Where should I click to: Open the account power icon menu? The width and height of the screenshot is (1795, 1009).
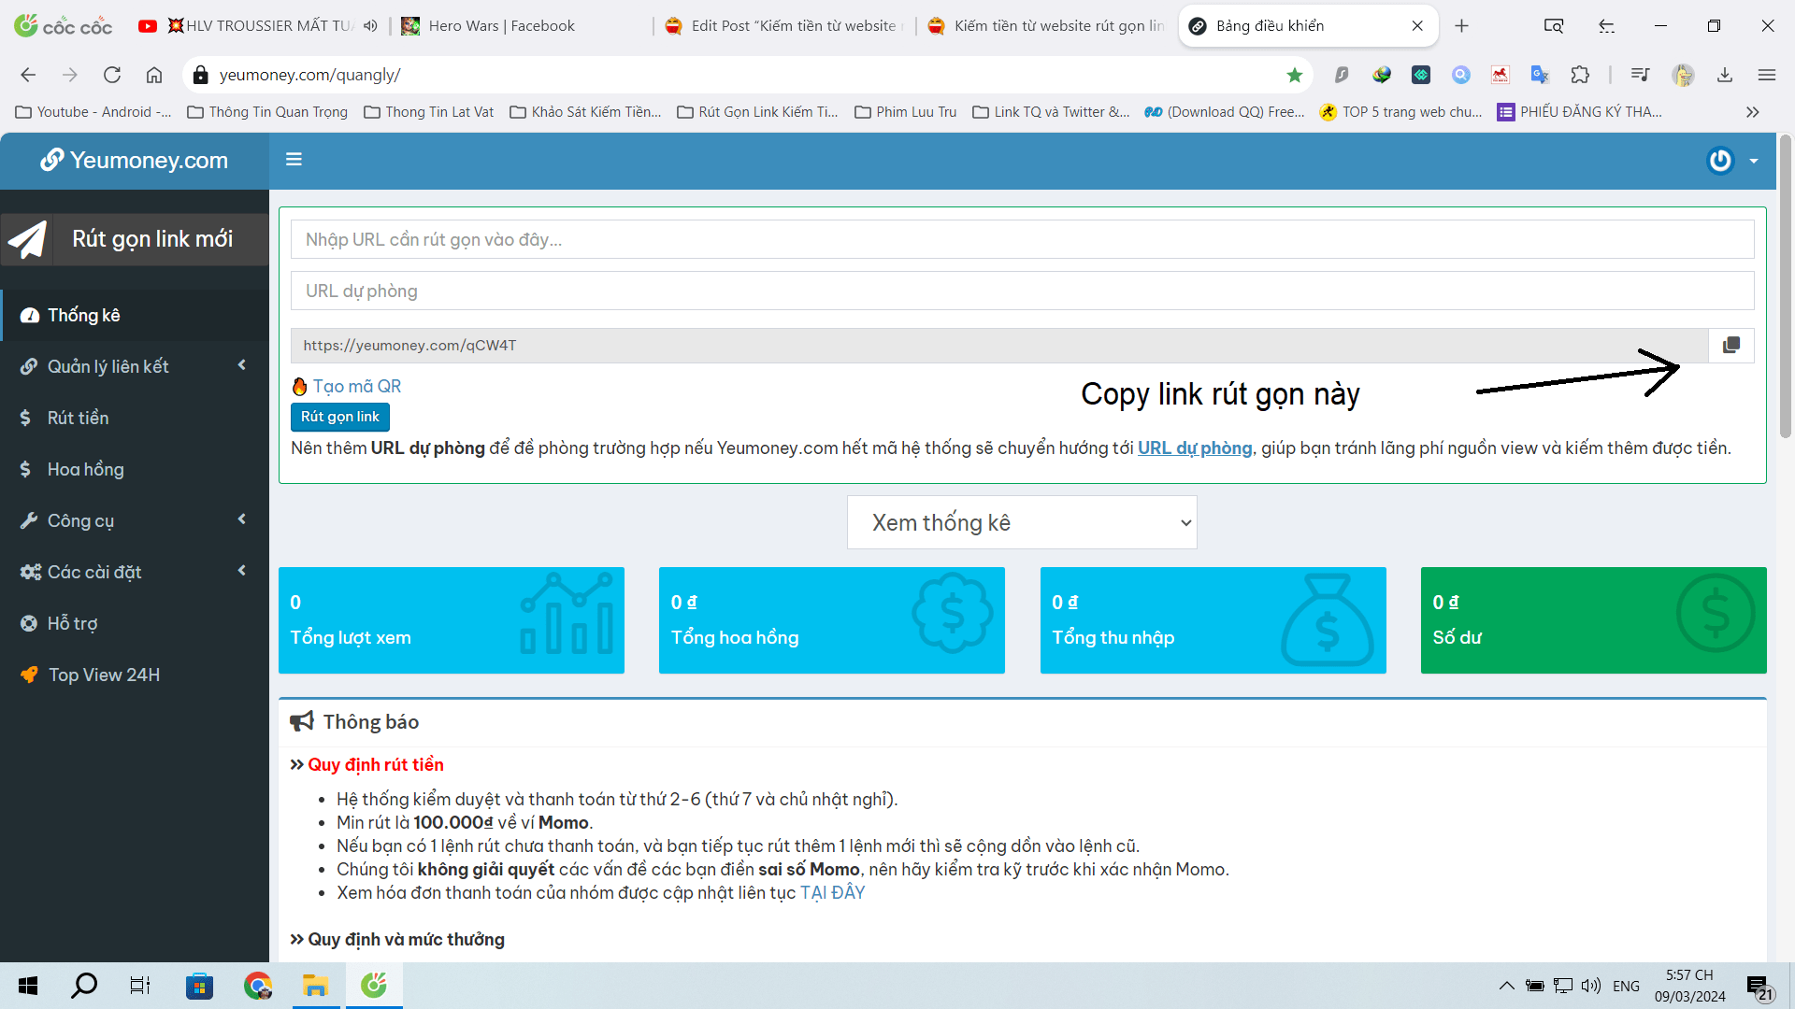click(x=1720, y=161)
